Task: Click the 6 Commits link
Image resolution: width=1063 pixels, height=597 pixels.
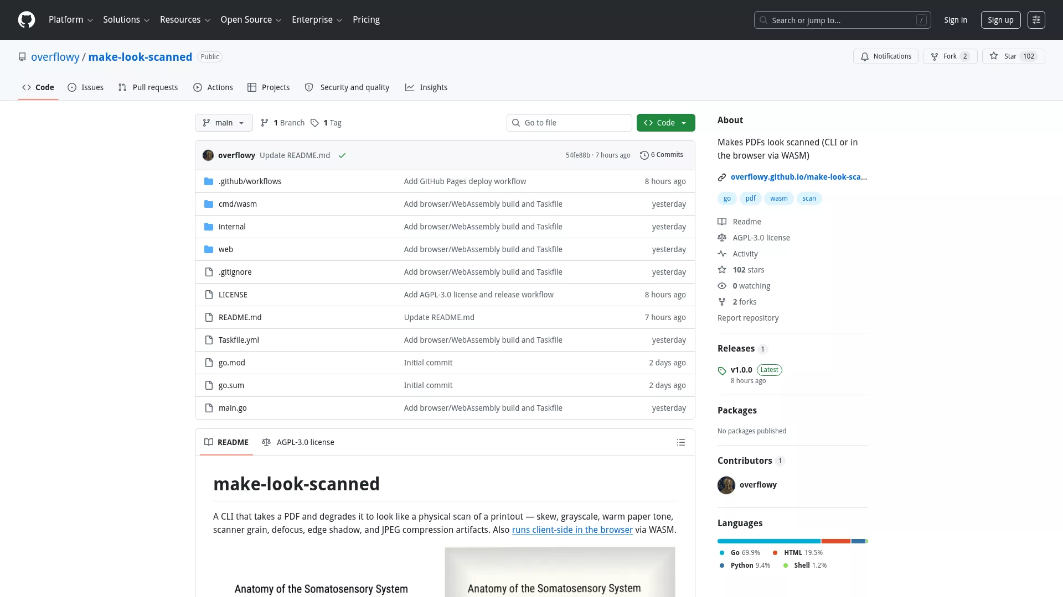Action: point(662,155)
